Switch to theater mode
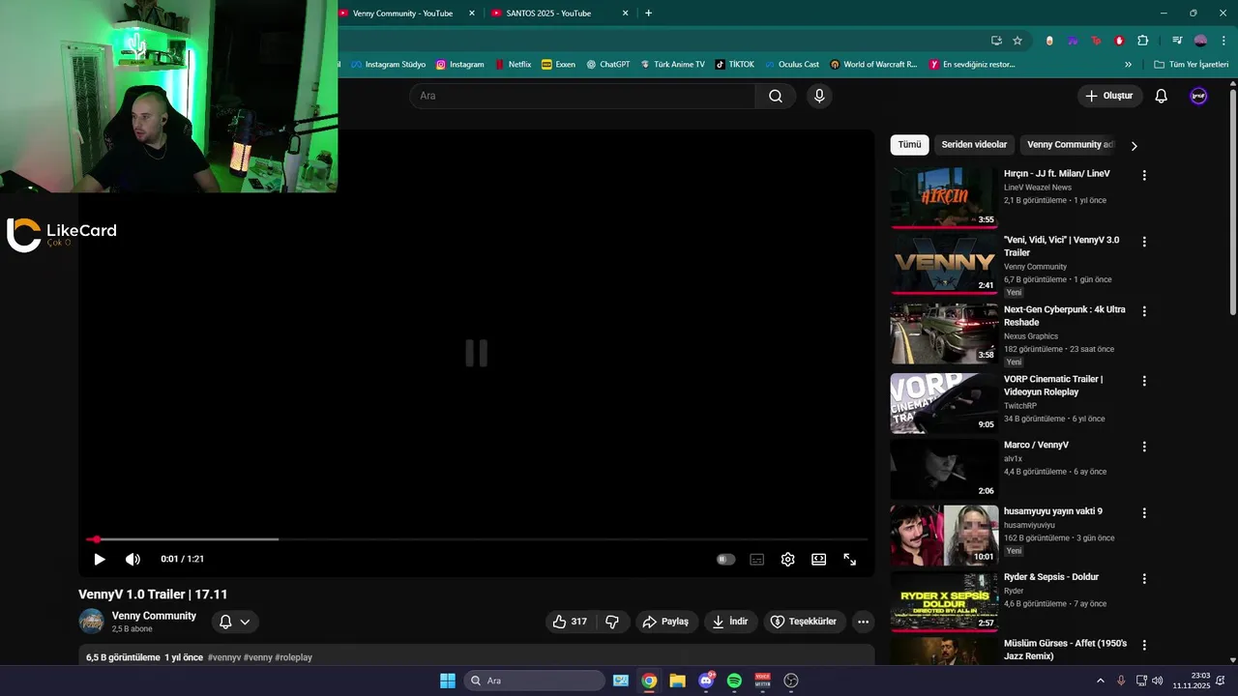The image size is (1238, 696). (x=818, y=559)
